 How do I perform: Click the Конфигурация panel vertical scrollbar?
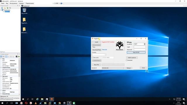click(x=19, y=76)
